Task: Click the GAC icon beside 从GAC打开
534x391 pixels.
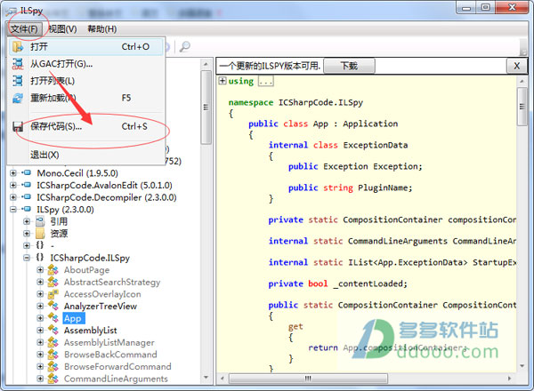Action: click(18, 64)
